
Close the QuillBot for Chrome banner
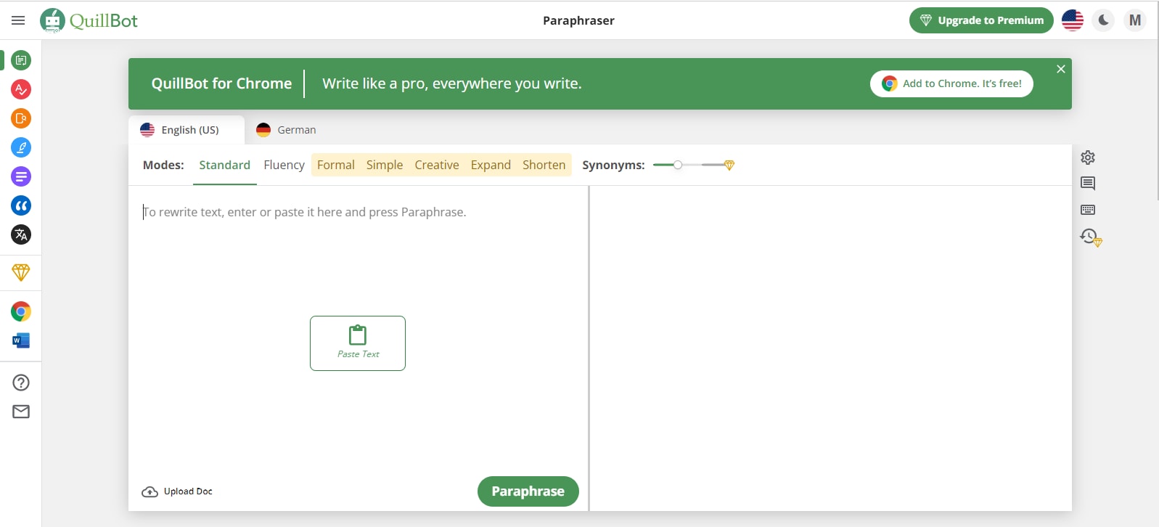click(x=1061, y=69)
